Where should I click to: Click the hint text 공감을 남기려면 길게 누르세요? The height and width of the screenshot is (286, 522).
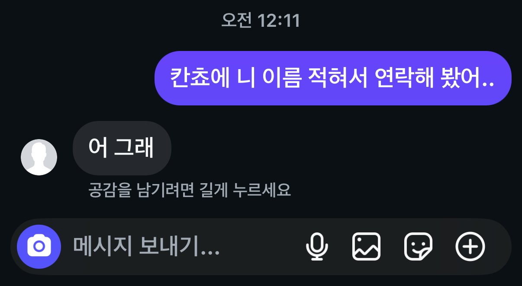point(189,190)
